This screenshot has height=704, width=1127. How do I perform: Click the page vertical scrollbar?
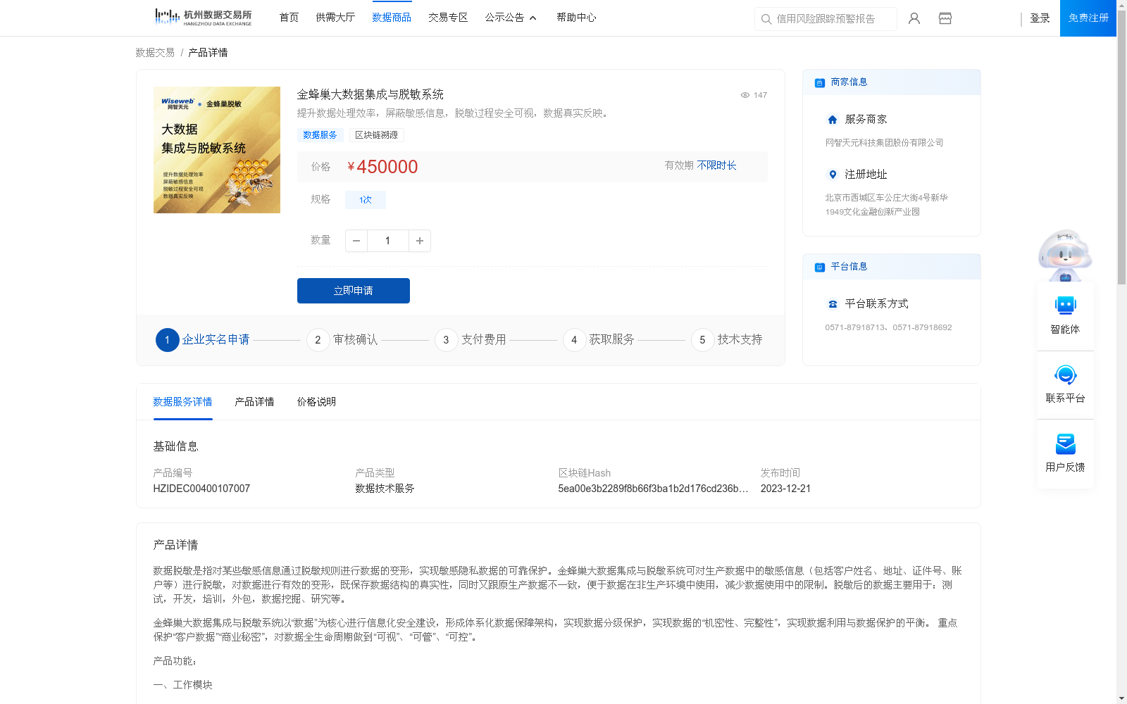[1121, 148]
